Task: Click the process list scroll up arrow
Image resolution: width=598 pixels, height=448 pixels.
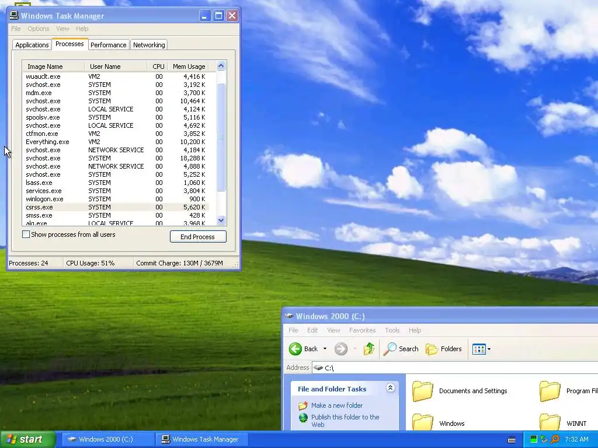Action: (x=221, y=65)
